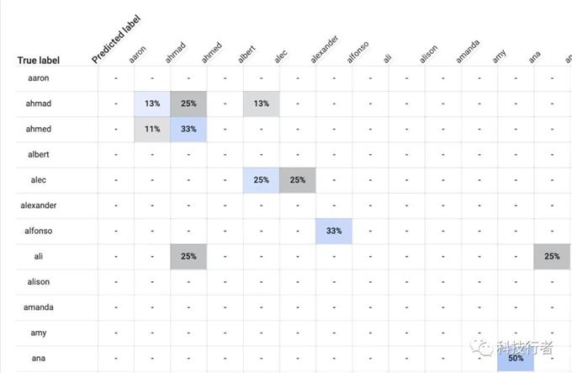Select the 33% cell in alfonso row
Viewport: 572px width, 373px height.
coord(334,231)
